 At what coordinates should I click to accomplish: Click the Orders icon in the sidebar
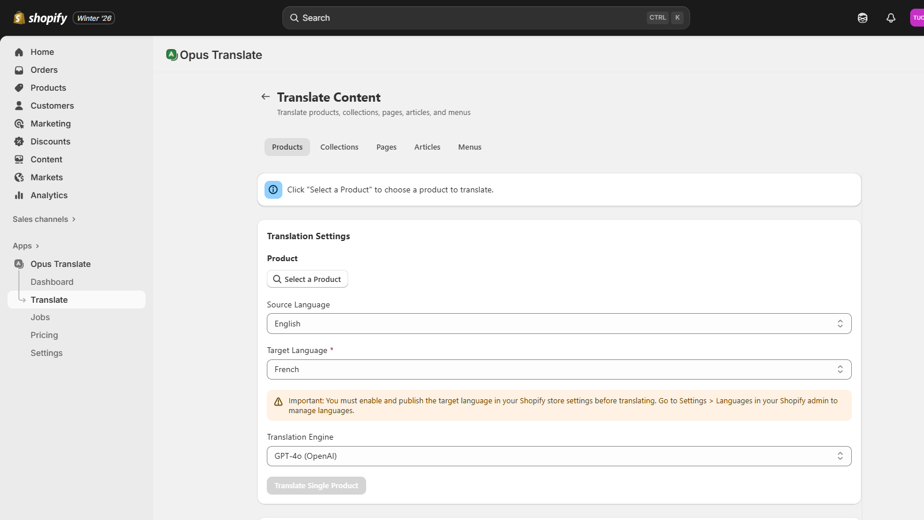(x=19, y=70)
